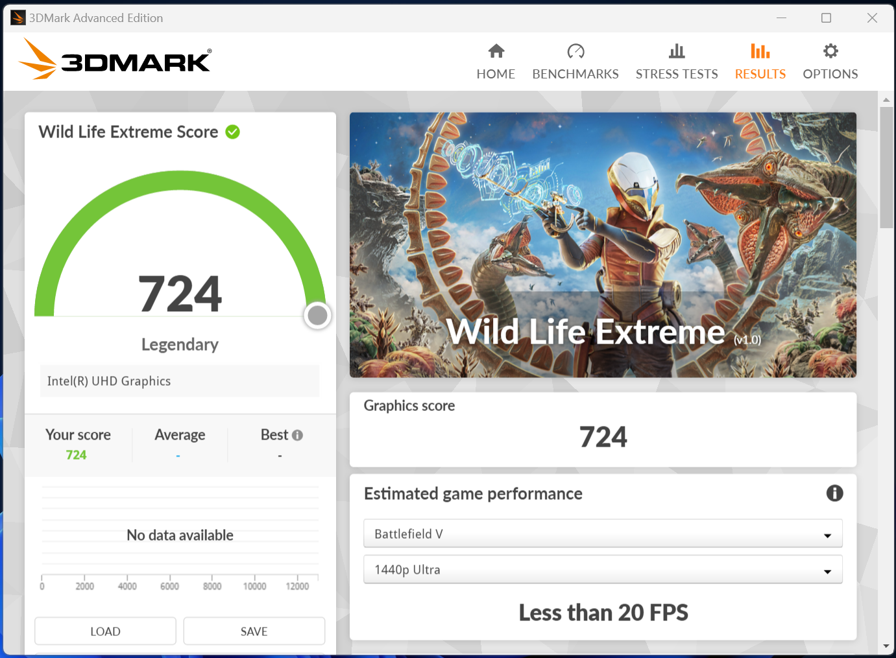
Task: Switch to BENCHMARKS tab
Action: click(x=575, y=62)
